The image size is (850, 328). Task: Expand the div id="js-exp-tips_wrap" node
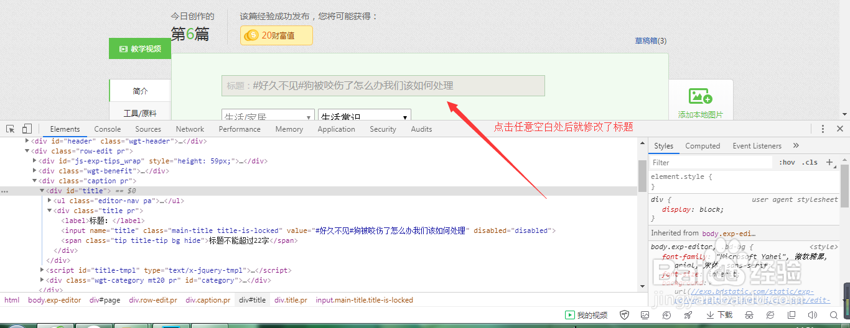coord(35,161)
